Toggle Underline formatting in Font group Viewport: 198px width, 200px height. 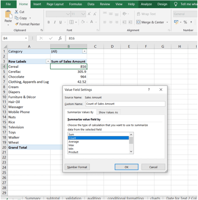point(60,22)
